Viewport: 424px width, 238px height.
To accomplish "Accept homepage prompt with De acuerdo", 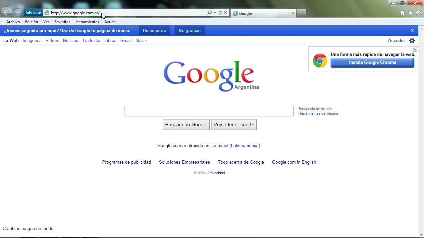I will [x=154, y=30].
